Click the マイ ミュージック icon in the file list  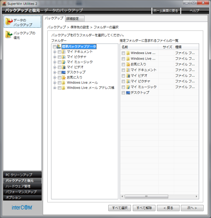[128, 87]
